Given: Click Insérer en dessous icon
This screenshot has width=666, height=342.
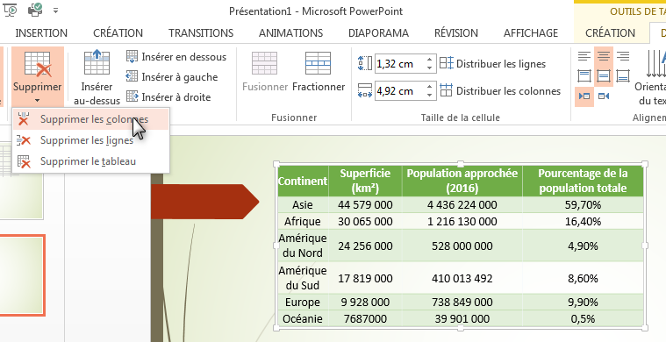Looking at the screenshot, I should tap(132, 56).
